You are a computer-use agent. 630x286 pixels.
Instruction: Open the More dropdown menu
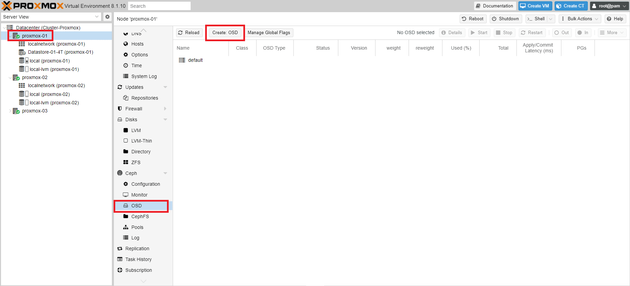(612, 33)
